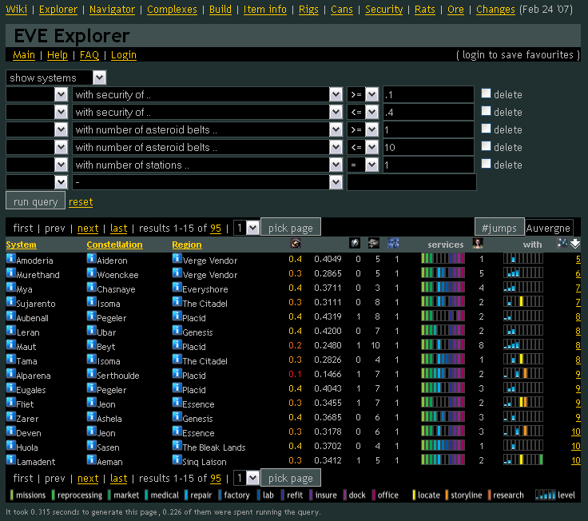This screenshot has height=521, width=588.
Task: Sort by agents portrait column icon
Action: (x=478, y=244)
